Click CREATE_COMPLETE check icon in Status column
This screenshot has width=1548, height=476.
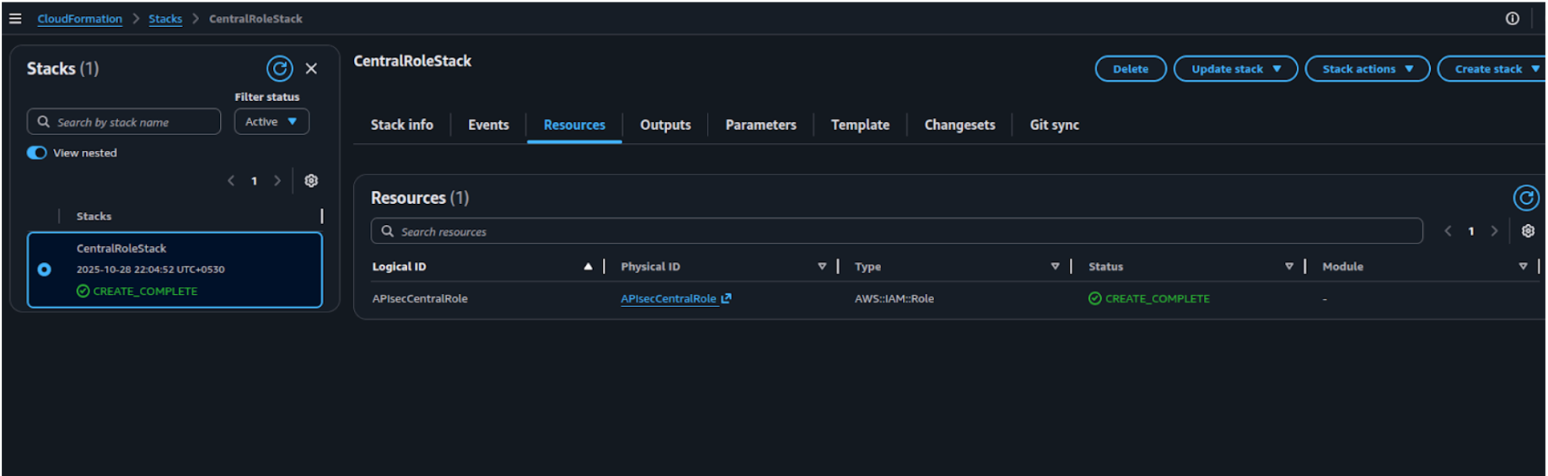[1094, 298]
